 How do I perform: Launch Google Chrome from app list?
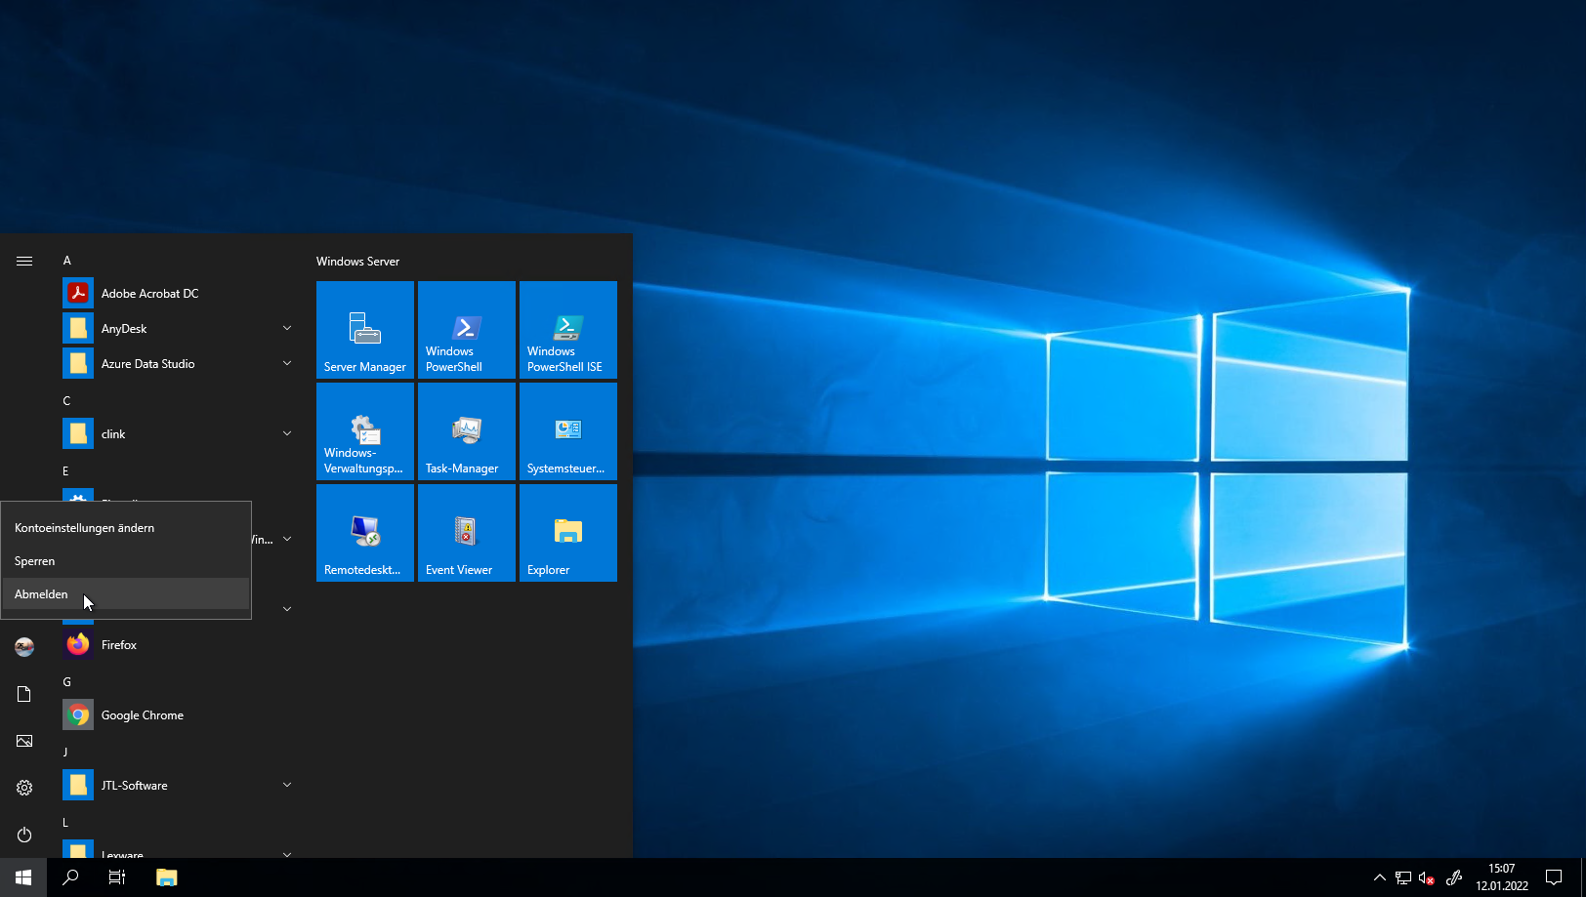[180, 714]
